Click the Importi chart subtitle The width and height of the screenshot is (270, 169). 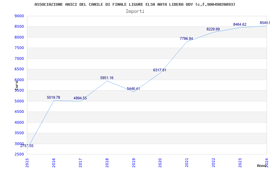[x=135, y=11]
